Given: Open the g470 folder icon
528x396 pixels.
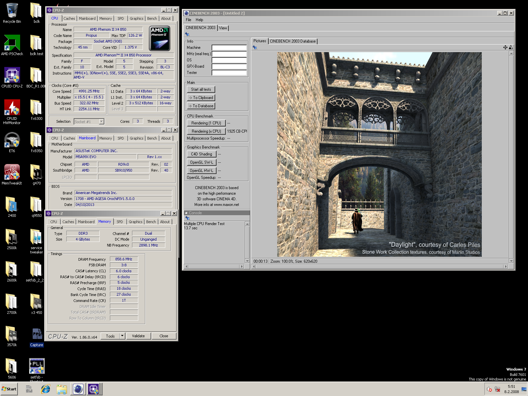Looking at the screenshot, I should [x=37, y=175].
